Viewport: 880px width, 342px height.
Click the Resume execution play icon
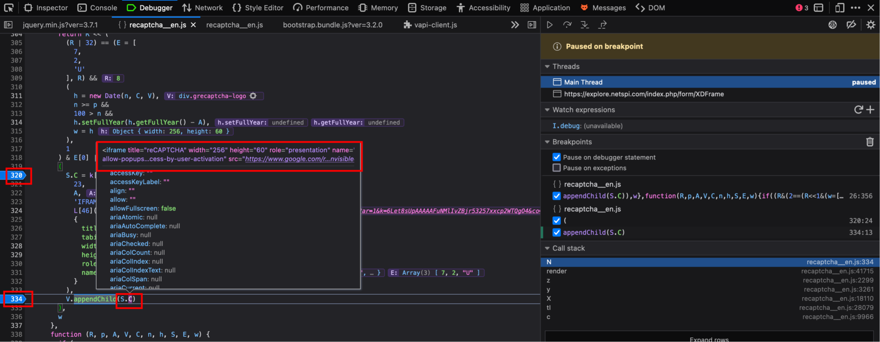point(550,25)
